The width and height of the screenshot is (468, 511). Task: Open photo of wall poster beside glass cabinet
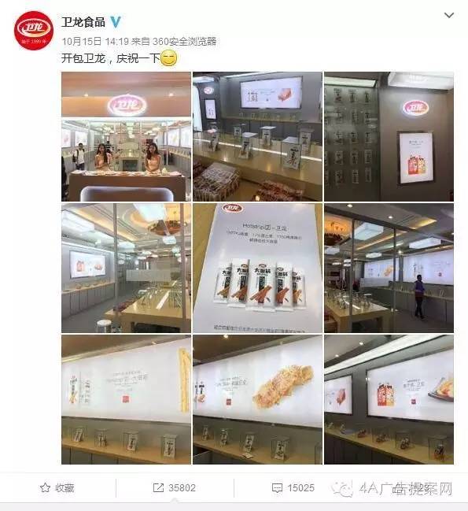click(x=389, y=136)
